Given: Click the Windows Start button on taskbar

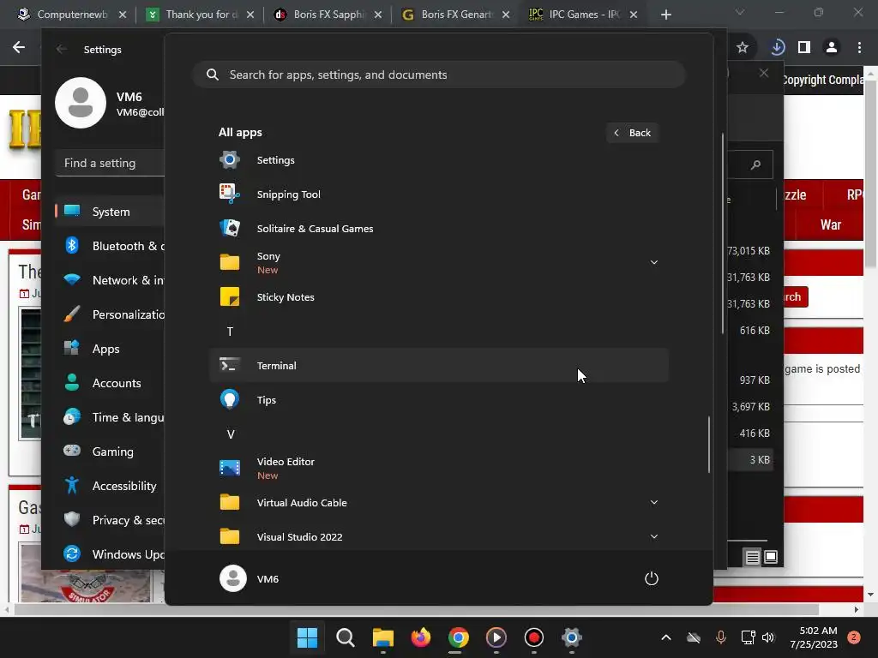Looking at the screenshot, I should pos(307,637).
